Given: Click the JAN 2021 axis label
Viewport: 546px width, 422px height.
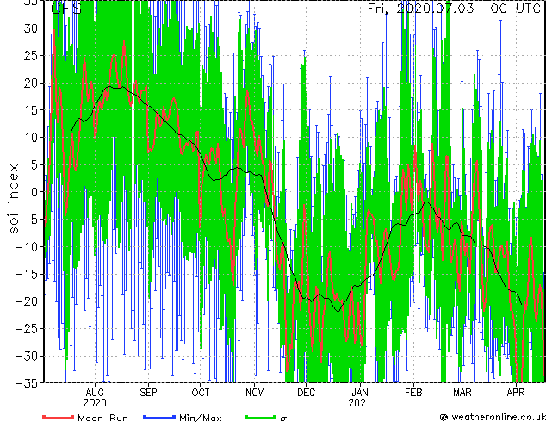Looking at the screenshot, I should 360,398.
